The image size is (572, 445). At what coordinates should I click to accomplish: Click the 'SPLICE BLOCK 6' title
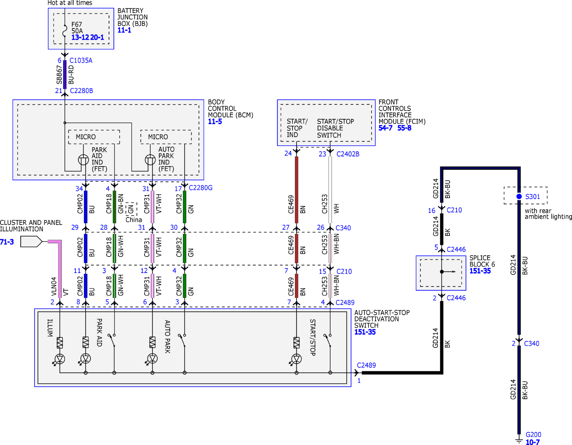pyautogui.click(x=482, y=261)
